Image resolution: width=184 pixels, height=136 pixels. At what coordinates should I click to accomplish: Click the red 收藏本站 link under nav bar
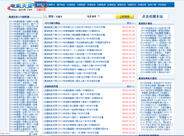(41, 10)
